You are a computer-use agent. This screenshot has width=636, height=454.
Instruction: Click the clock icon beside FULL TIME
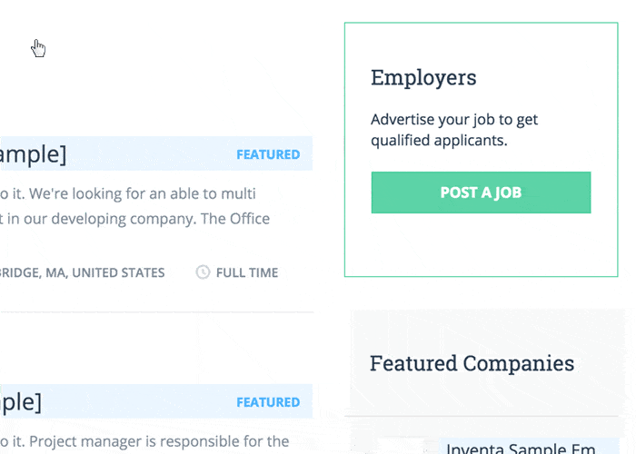(203, 272)
